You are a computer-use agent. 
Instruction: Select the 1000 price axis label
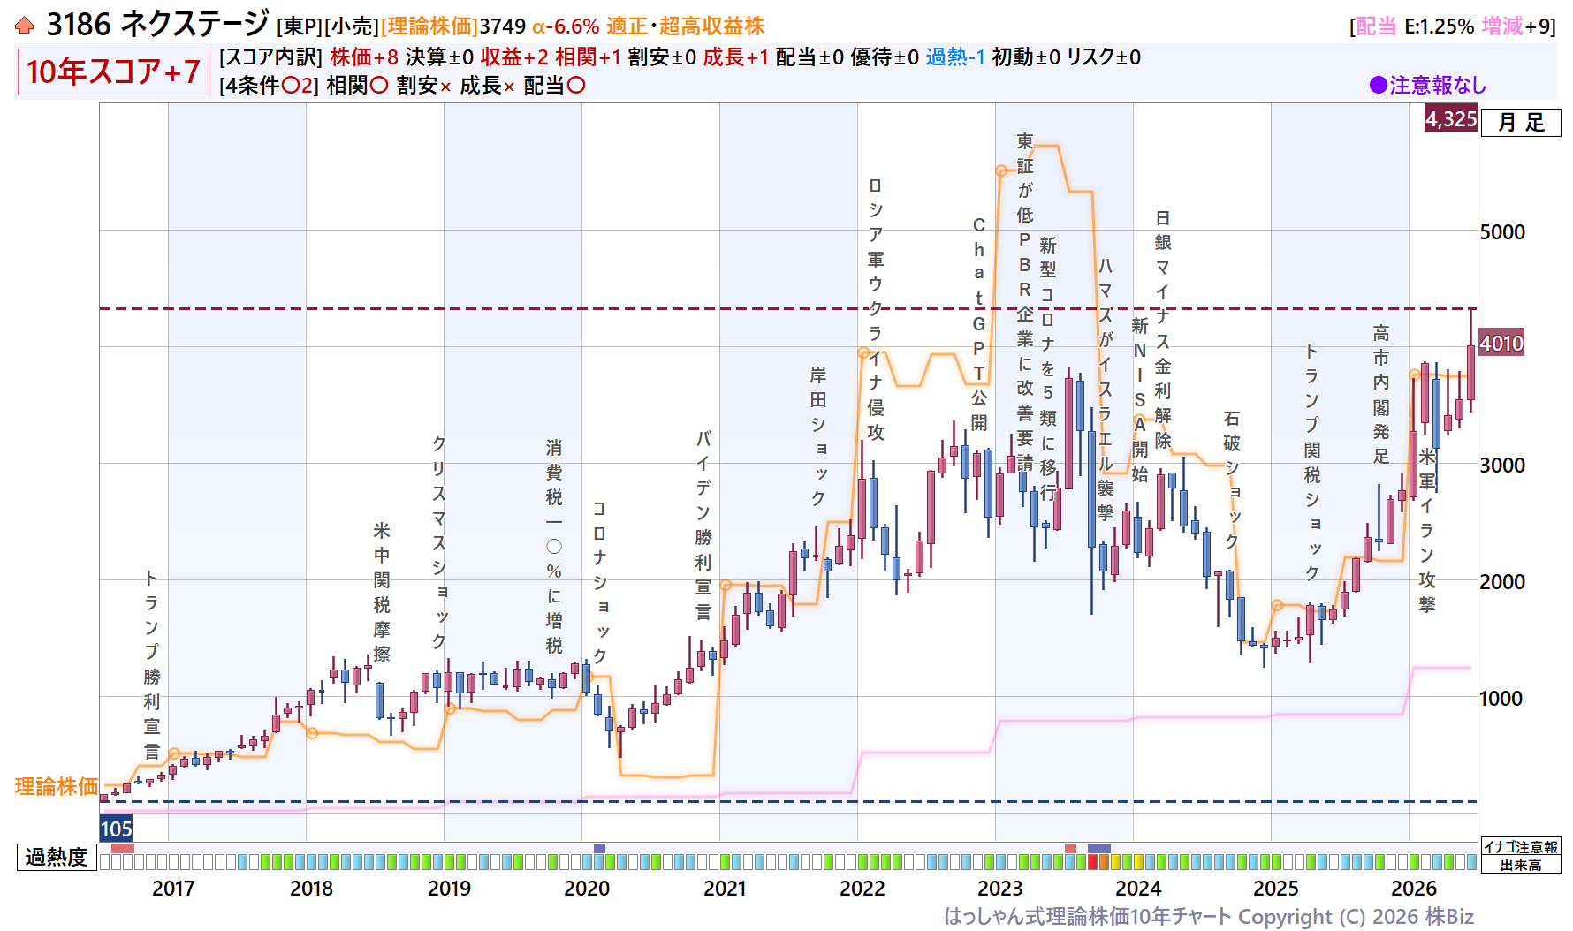[x=1502, y=699]
